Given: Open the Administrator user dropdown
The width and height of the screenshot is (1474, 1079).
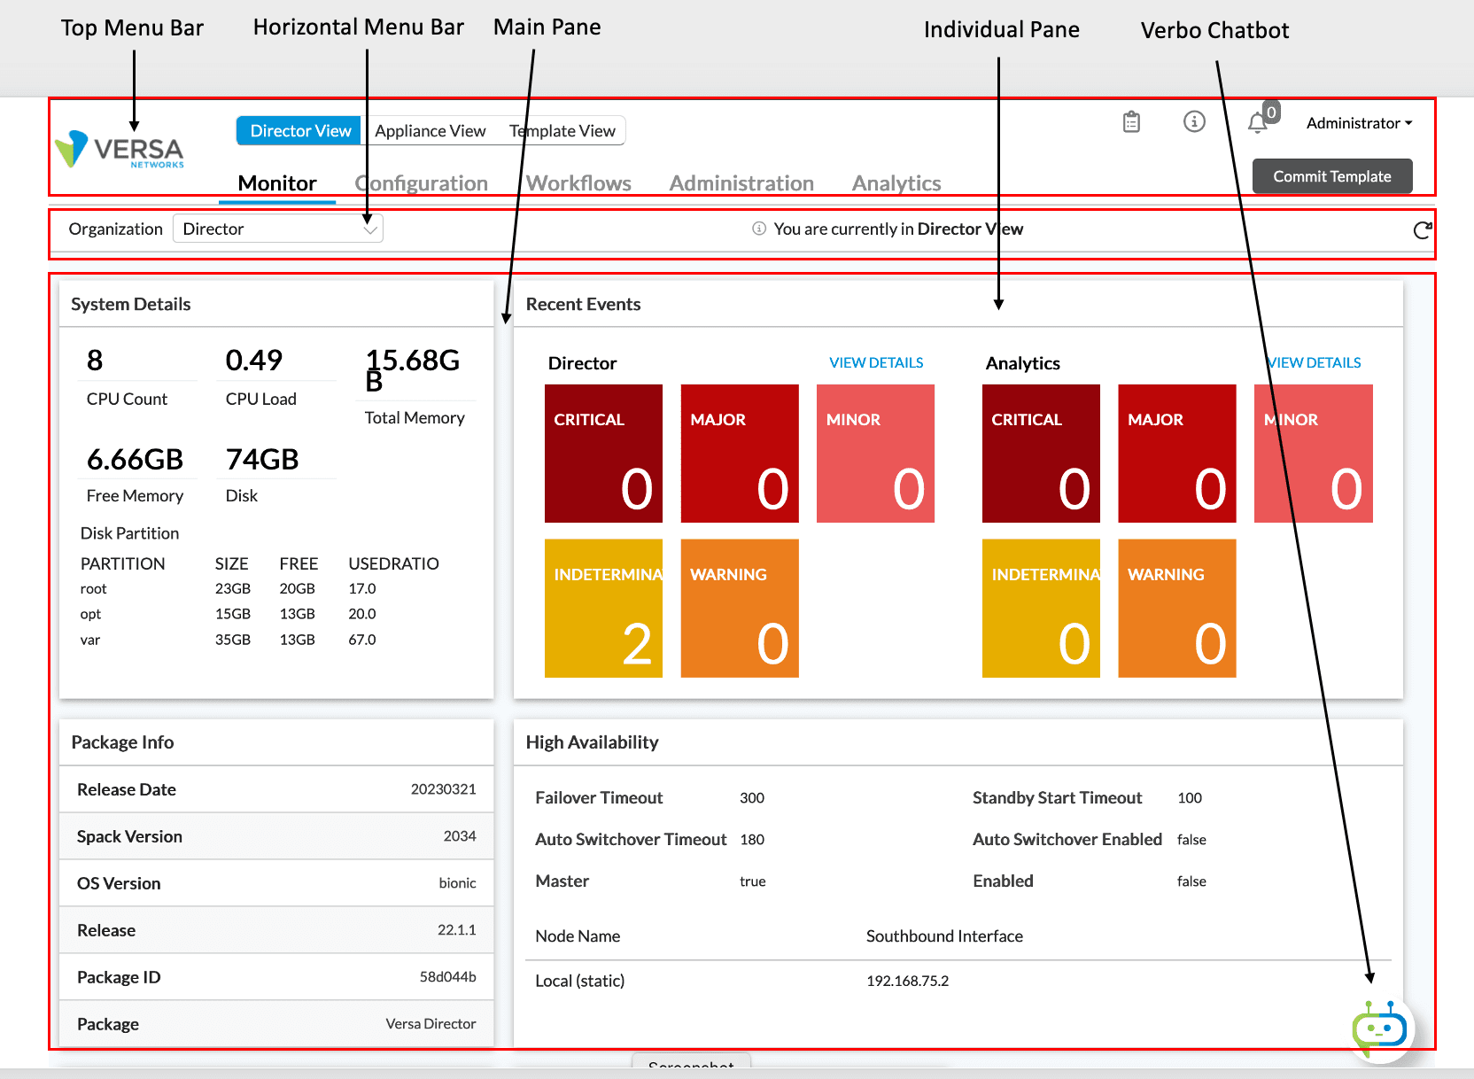Looking at the screenshot, I should pyautogui.click(x=1359, y=123).
